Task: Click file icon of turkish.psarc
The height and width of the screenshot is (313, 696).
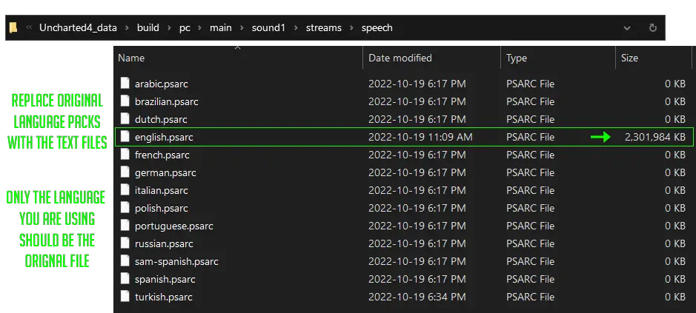Action: [125, 297]
